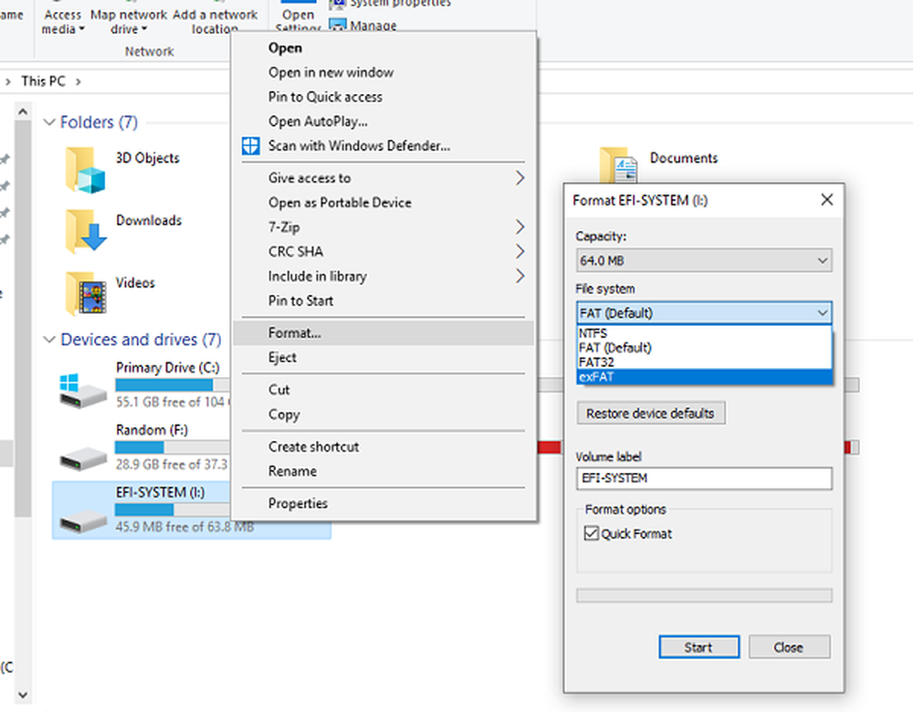Click the chevron after This PC

coord(78,81)
